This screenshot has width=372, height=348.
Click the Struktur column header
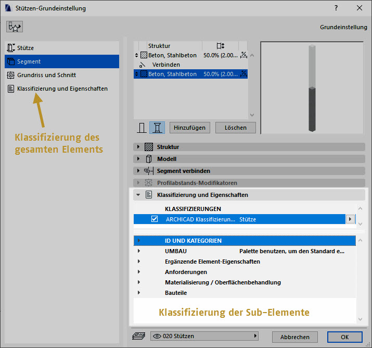pos(159,46)
